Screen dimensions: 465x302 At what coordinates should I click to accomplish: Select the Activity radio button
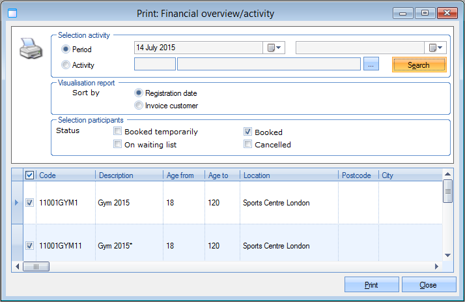[x=65, y=65]
